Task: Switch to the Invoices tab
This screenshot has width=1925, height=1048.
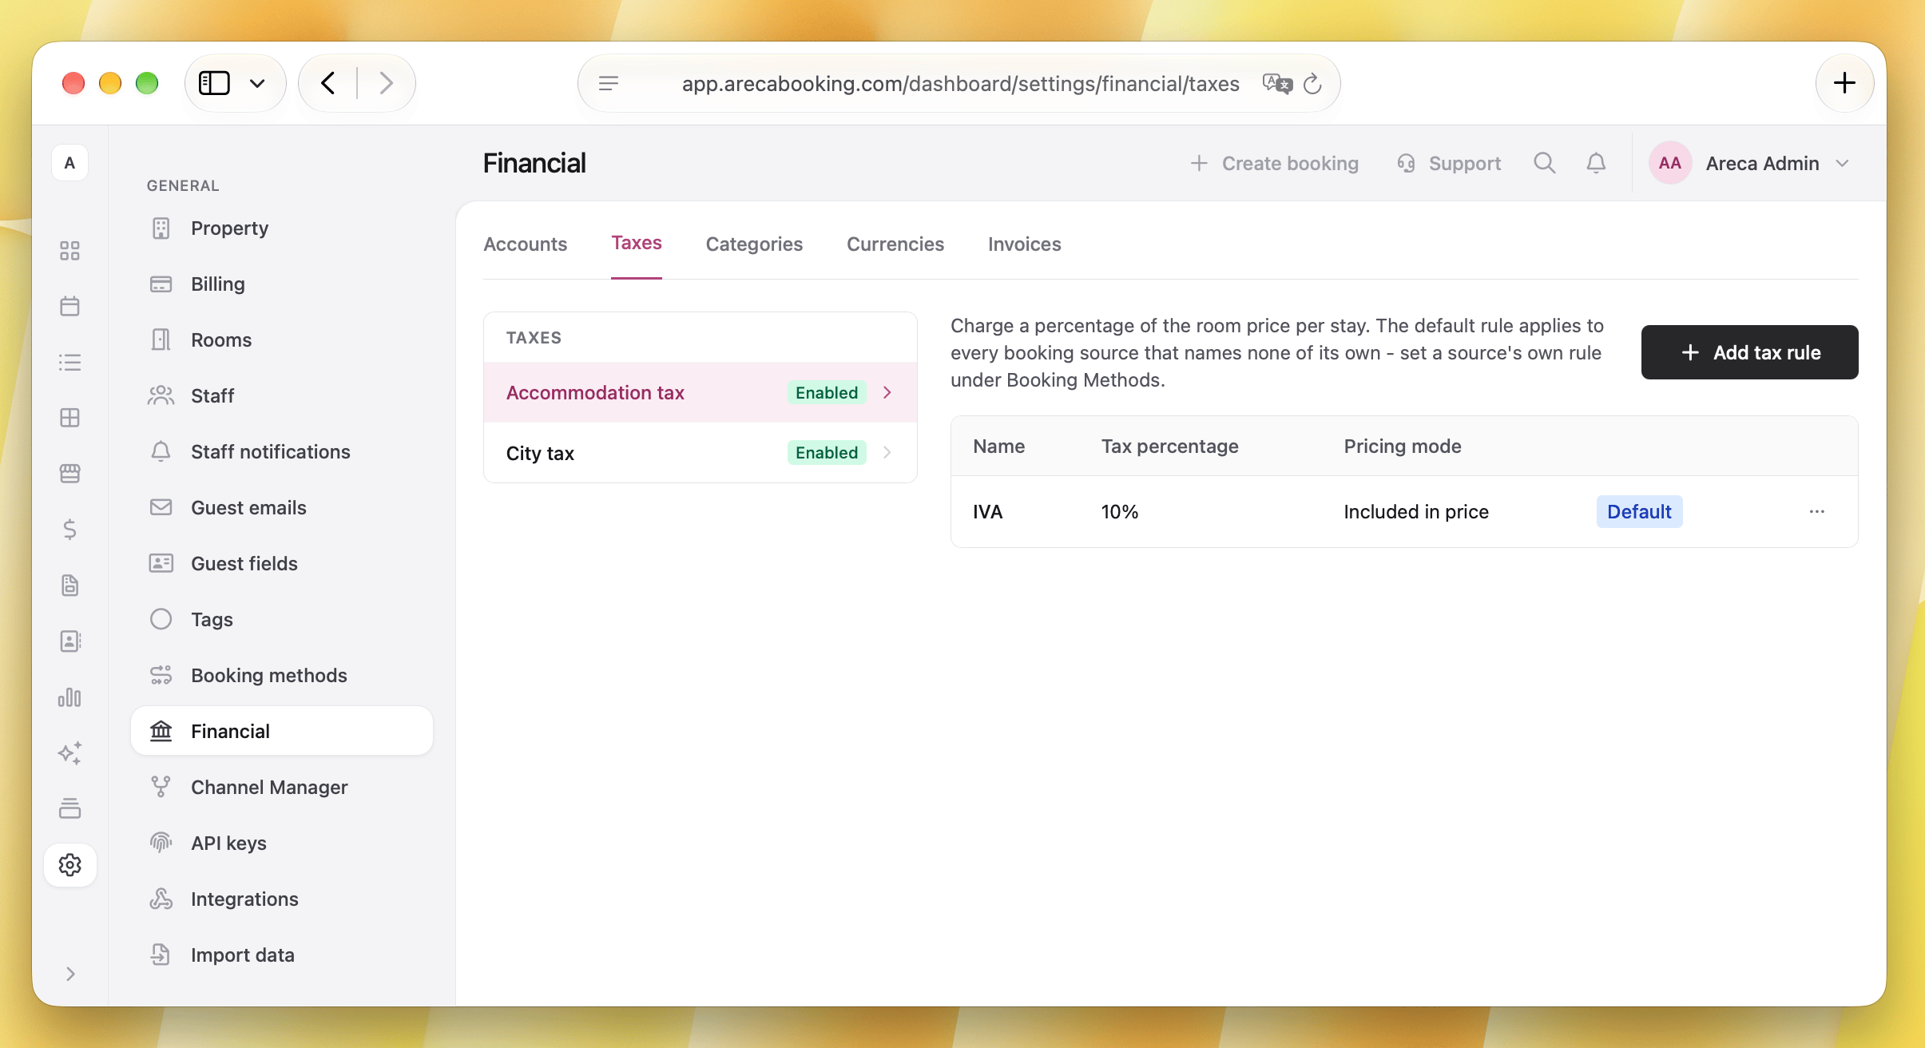Action: 1025,244
